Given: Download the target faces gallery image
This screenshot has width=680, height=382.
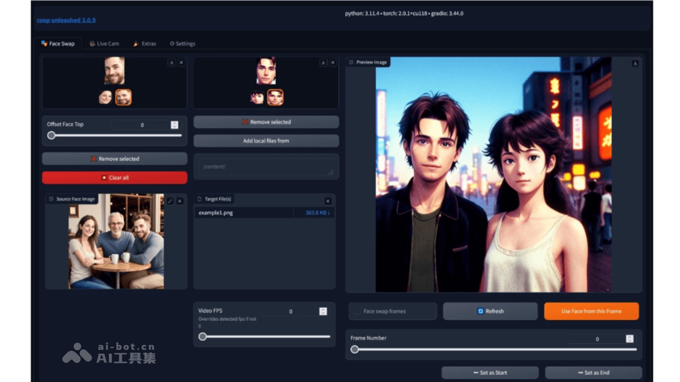Looking at the screenshot, I should click(x=323, y=63).
